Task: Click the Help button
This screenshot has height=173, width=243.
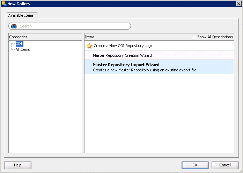Action: (x=18, y=165)
